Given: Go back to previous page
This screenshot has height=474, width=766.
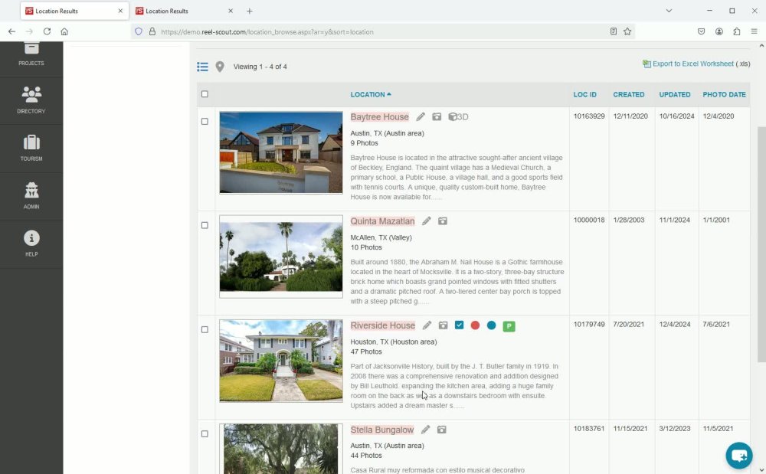Looking at the screenshot, I should 11,31.
